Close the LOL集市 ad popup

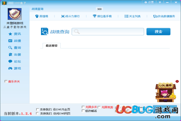pyautogui.click(x=177, y=81)
